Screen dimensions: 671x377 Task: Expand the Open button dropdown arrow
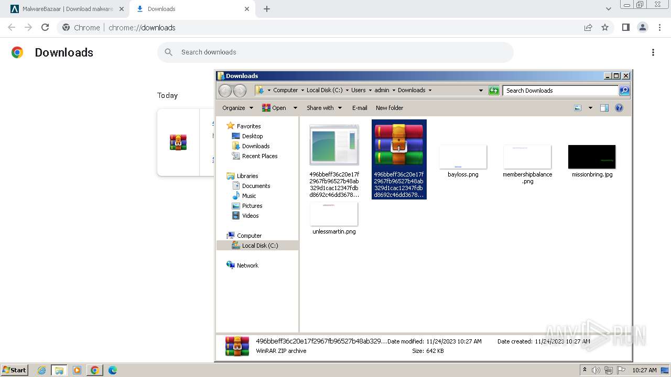pos(295,108)
